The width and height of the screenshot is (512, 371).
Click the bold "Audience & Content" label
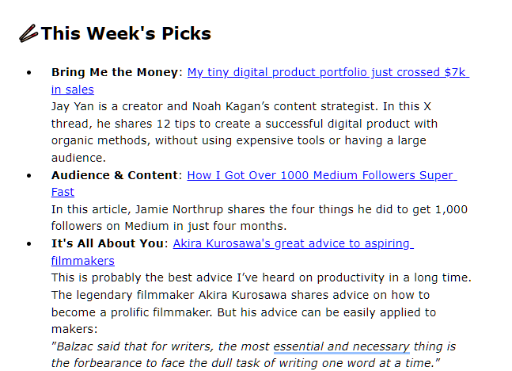coord(115,175)
